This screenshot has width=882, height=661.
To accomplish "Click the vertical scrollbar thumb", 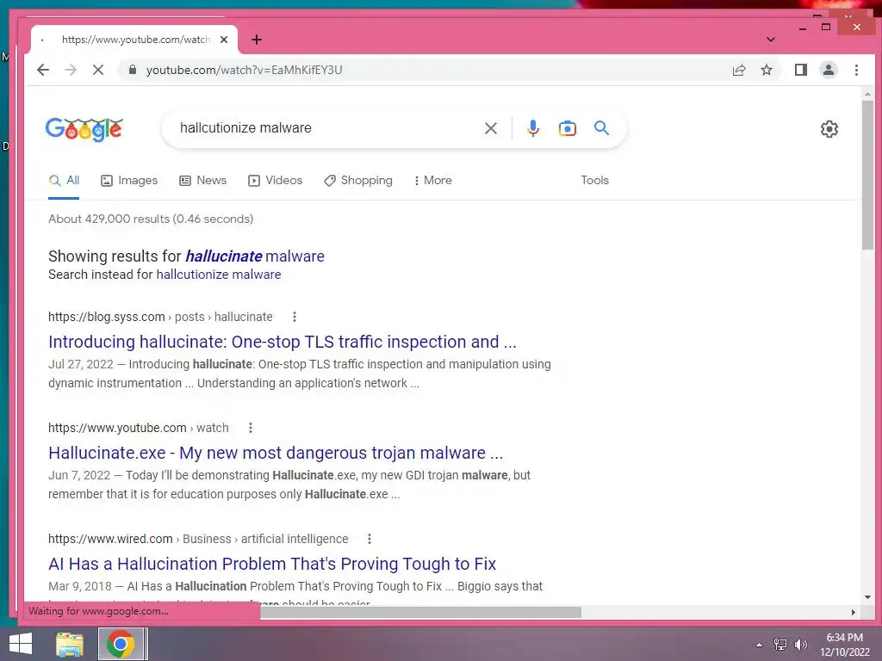I will pyautogui.click(x=867, y=174).
